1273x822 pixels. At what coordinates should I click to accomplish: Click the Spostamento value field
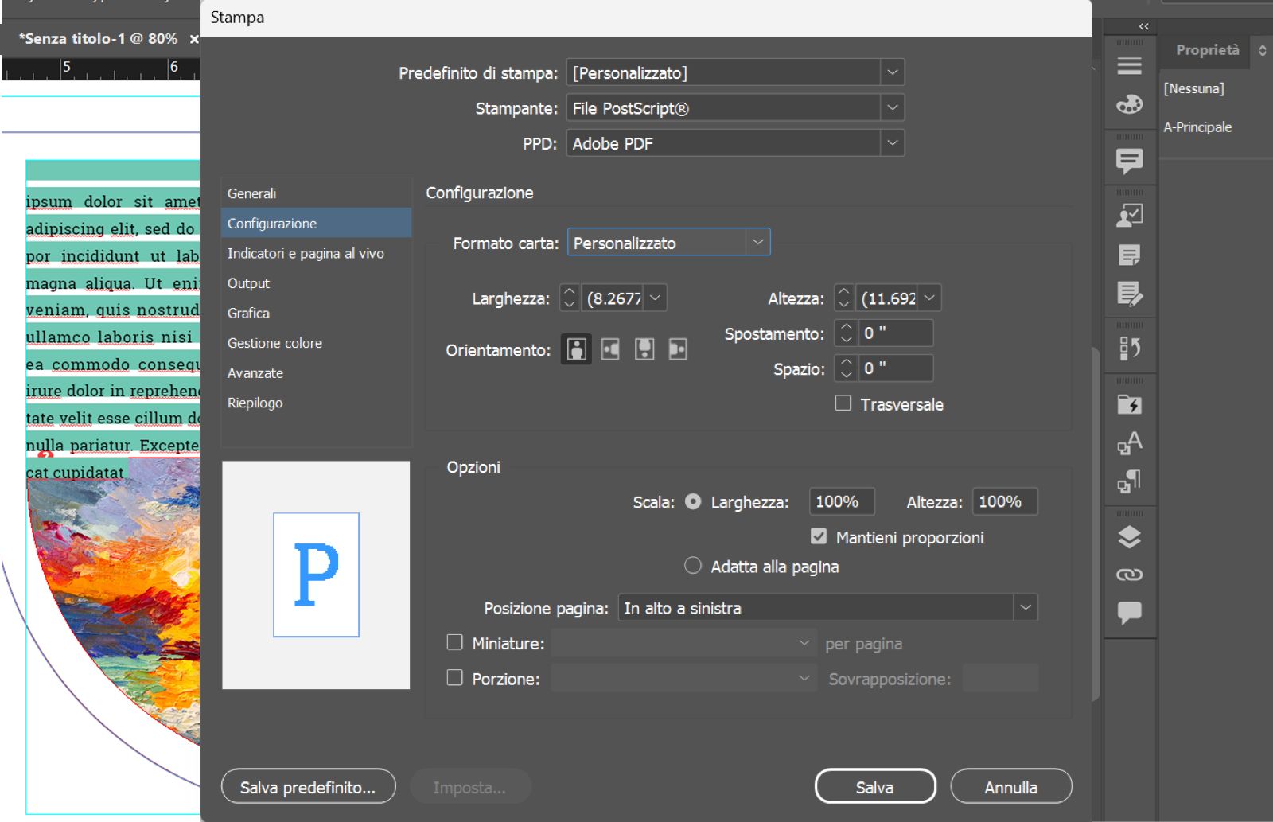point(895,333)
